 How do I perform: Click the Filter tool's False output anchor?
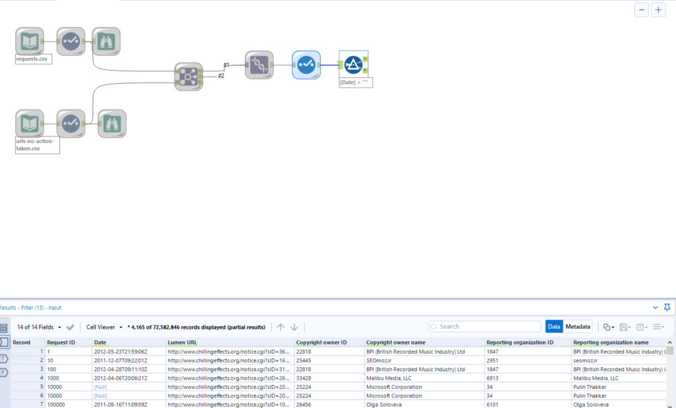365,71
